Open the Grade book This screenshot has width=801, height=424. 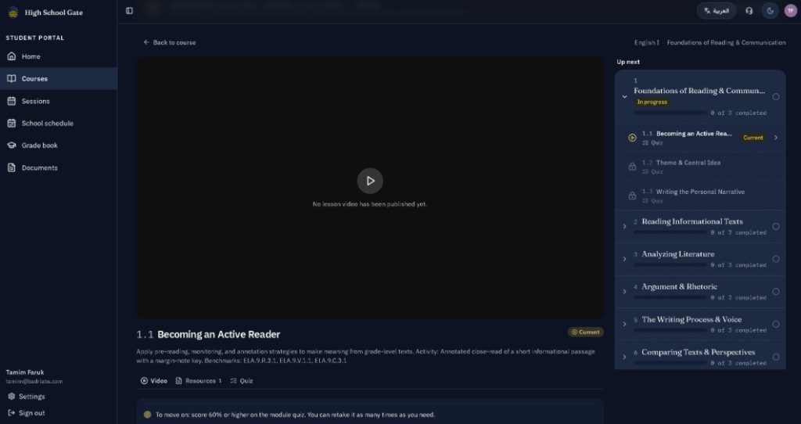58,146
